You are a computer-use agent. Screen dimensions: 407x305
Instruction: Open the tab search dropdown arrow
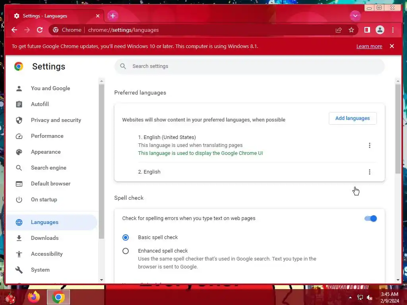[x=355, y=16]
